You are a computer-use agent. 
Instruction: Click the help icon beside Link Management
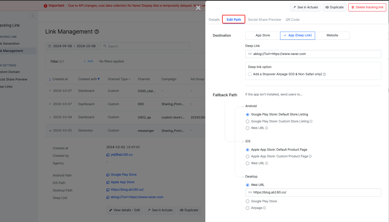tap(97, 32)
